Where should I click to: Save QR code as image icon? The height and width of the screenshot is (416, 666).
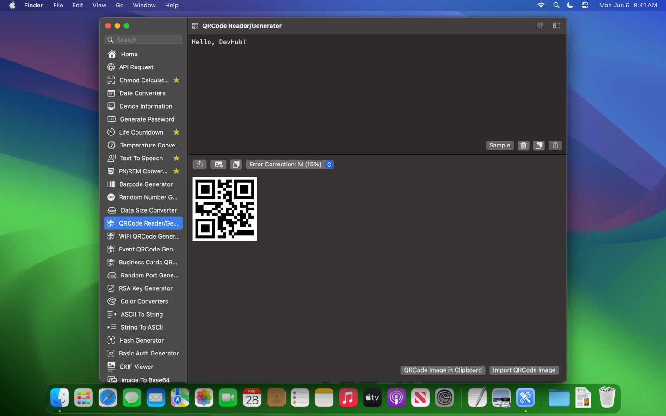point(218,165)
